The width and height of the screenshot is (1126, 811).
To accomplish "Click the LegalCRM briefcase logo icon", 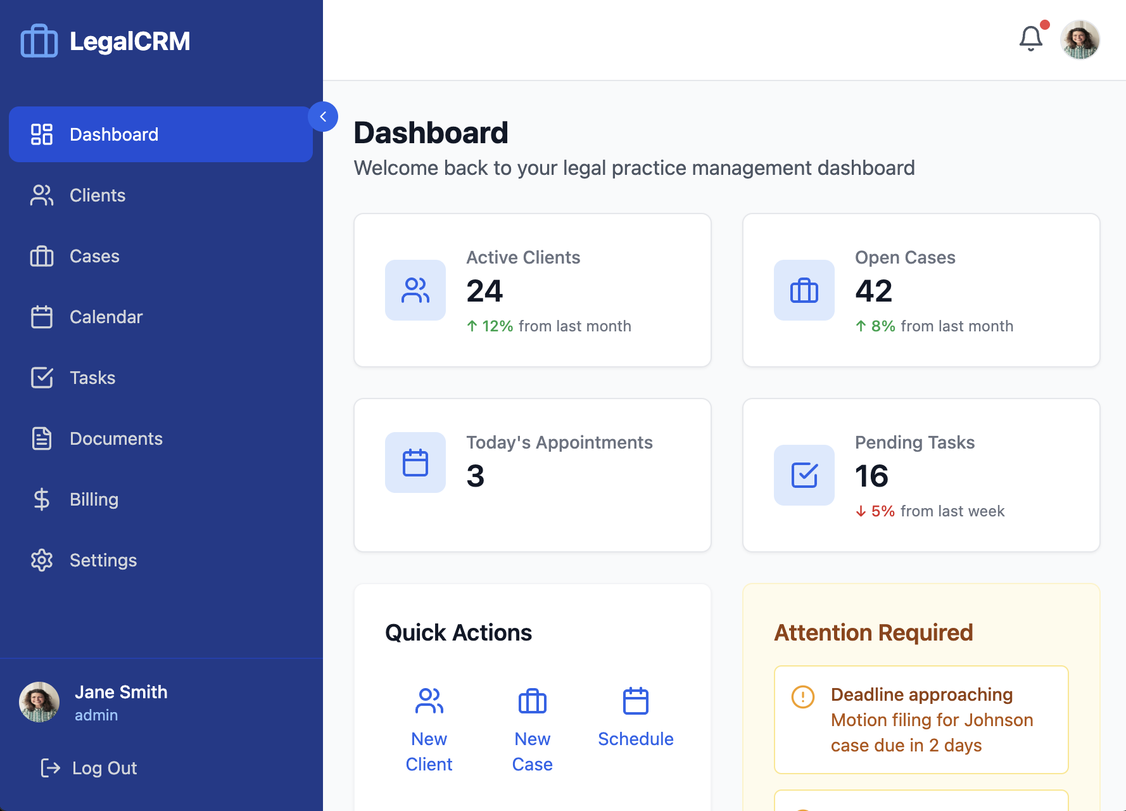I will tap(39, 41).
